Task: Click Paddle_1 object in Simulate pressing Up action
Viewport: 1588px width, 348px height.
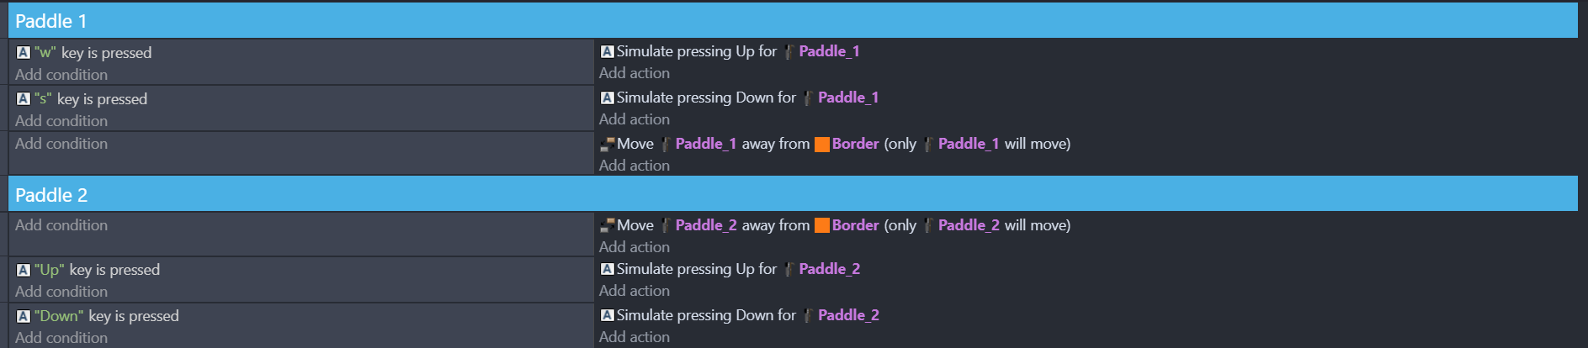Action: coord(829,51)
